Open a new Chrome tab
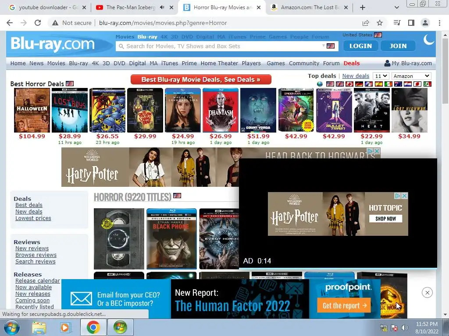This screenshot has height=336, width=449. (x=363, y=7)
